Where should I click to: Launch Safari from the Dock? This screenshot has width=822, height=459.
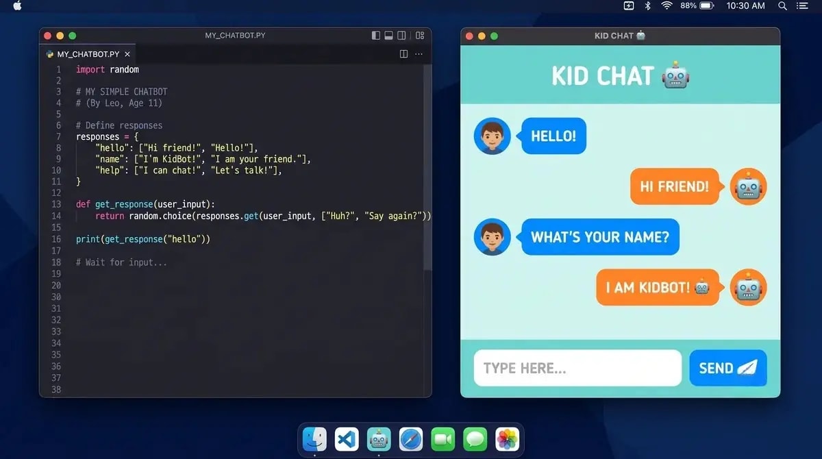pyautogui.click(x=411, y=438)
